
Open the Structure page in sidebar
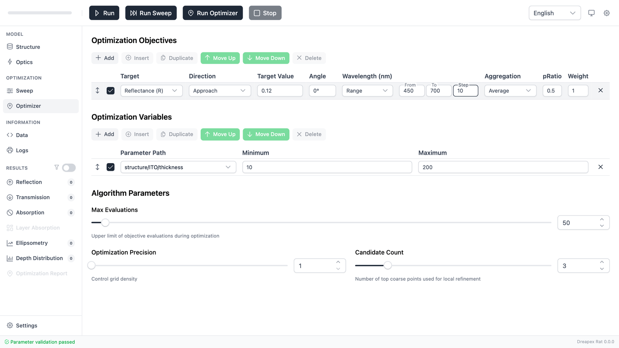28,47
